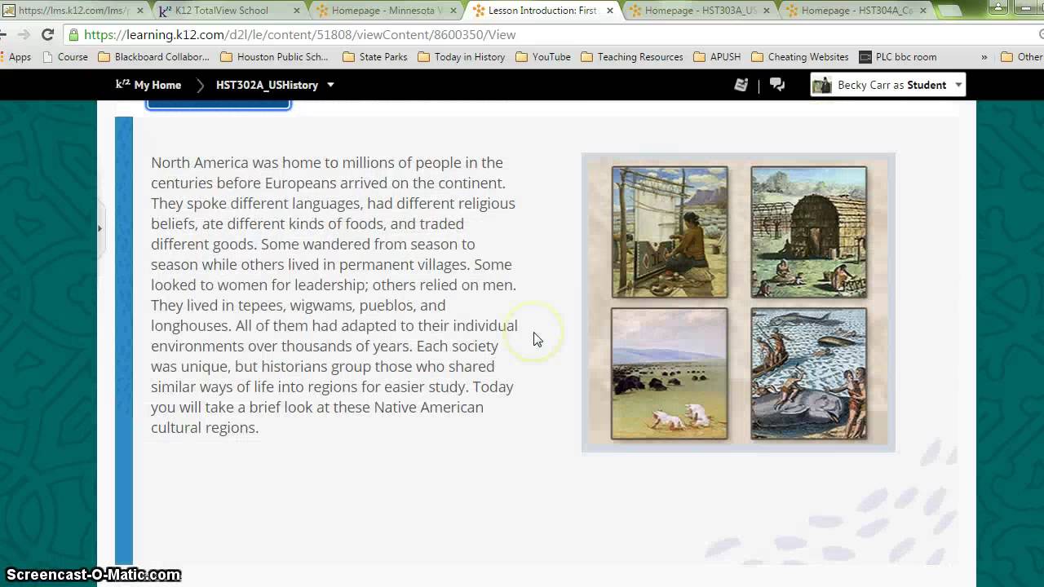Open the HST302A_USHistory course link
The height and width of the screenshot is (587, 1044).
[x=267, y=85]
